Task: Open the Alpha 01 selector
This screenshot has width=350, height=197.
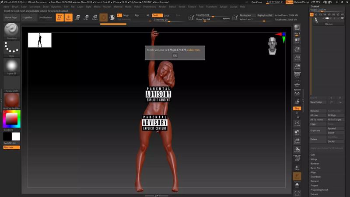Action: pyautogui.click(x=11, y=66)
